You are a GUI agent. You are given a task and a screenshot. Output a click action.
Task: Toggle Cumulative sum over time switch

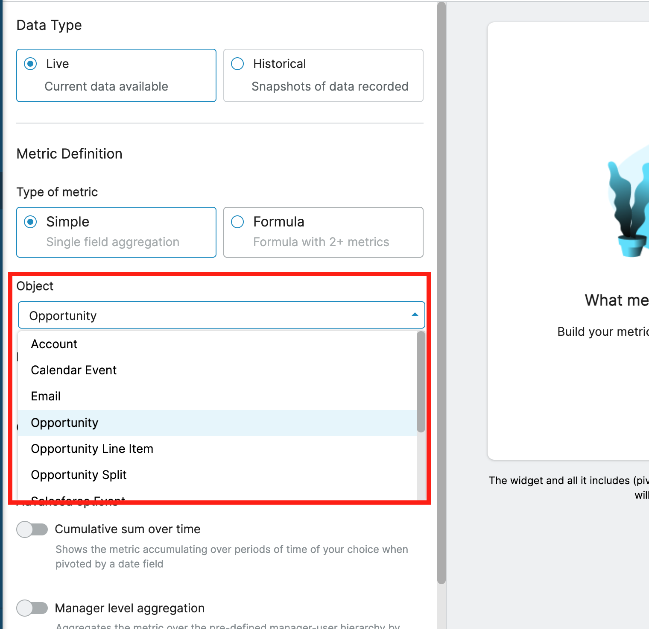(x=32, y=529)
